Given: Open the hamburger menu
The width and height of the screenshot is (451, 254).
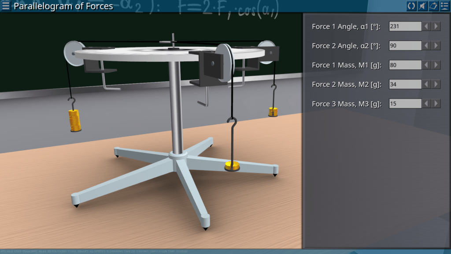Looking at the screenshot, I should pos(6,6).
